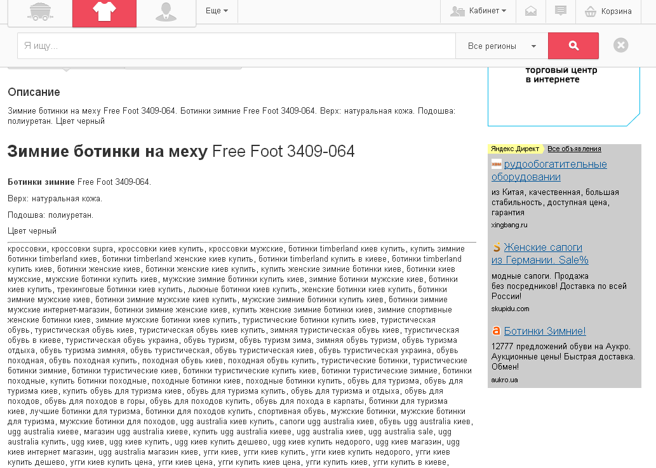
Task: Open the Ботинки Зимние! ad link
Action: pos(545,331)
